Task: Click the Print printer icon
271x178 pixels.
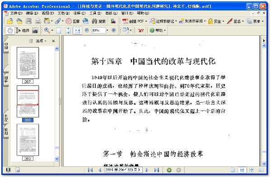Action: pos(38,21)
